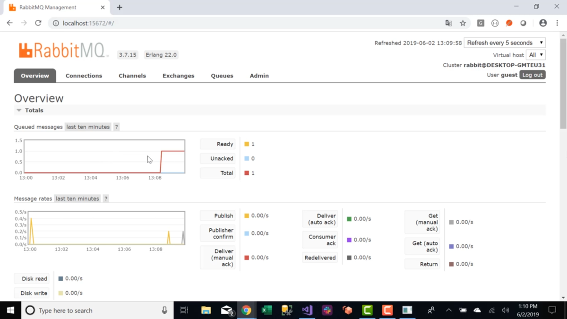This screenshot has width=567, height=319.
Task: Click the yellow Ready color swatch
Action: [247, 144]
